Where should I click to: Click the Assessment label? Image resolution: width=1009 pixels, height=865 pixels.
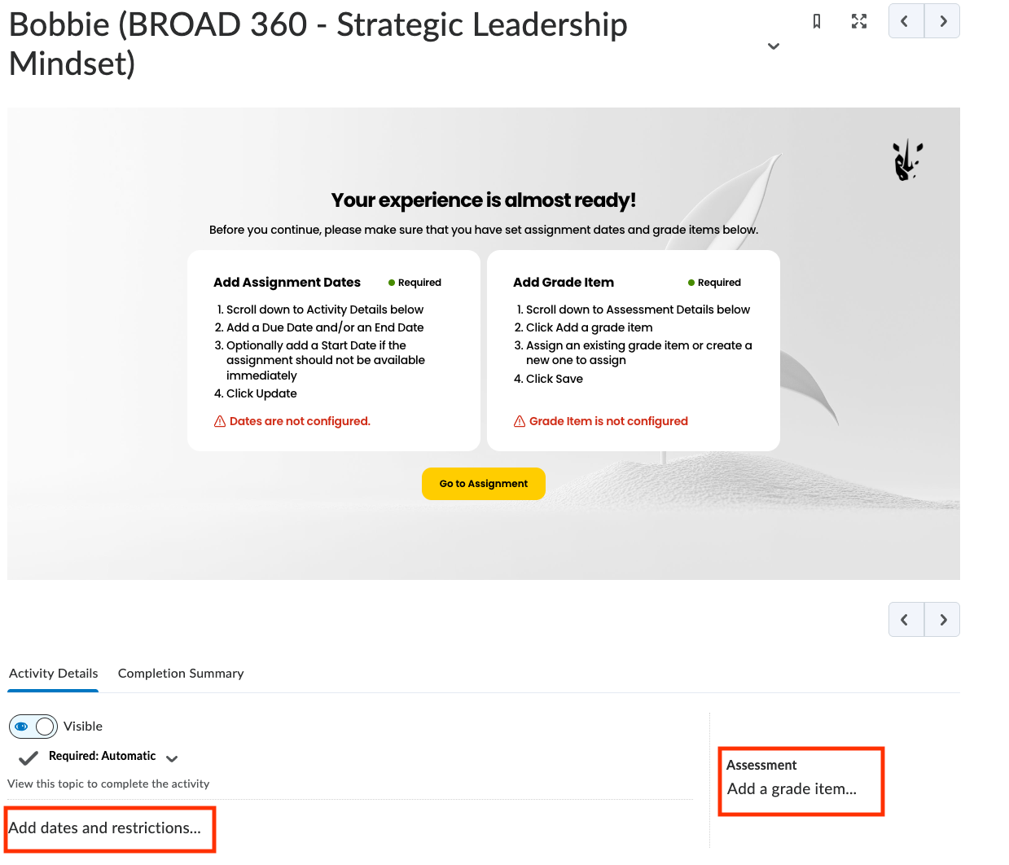point(761,766)
